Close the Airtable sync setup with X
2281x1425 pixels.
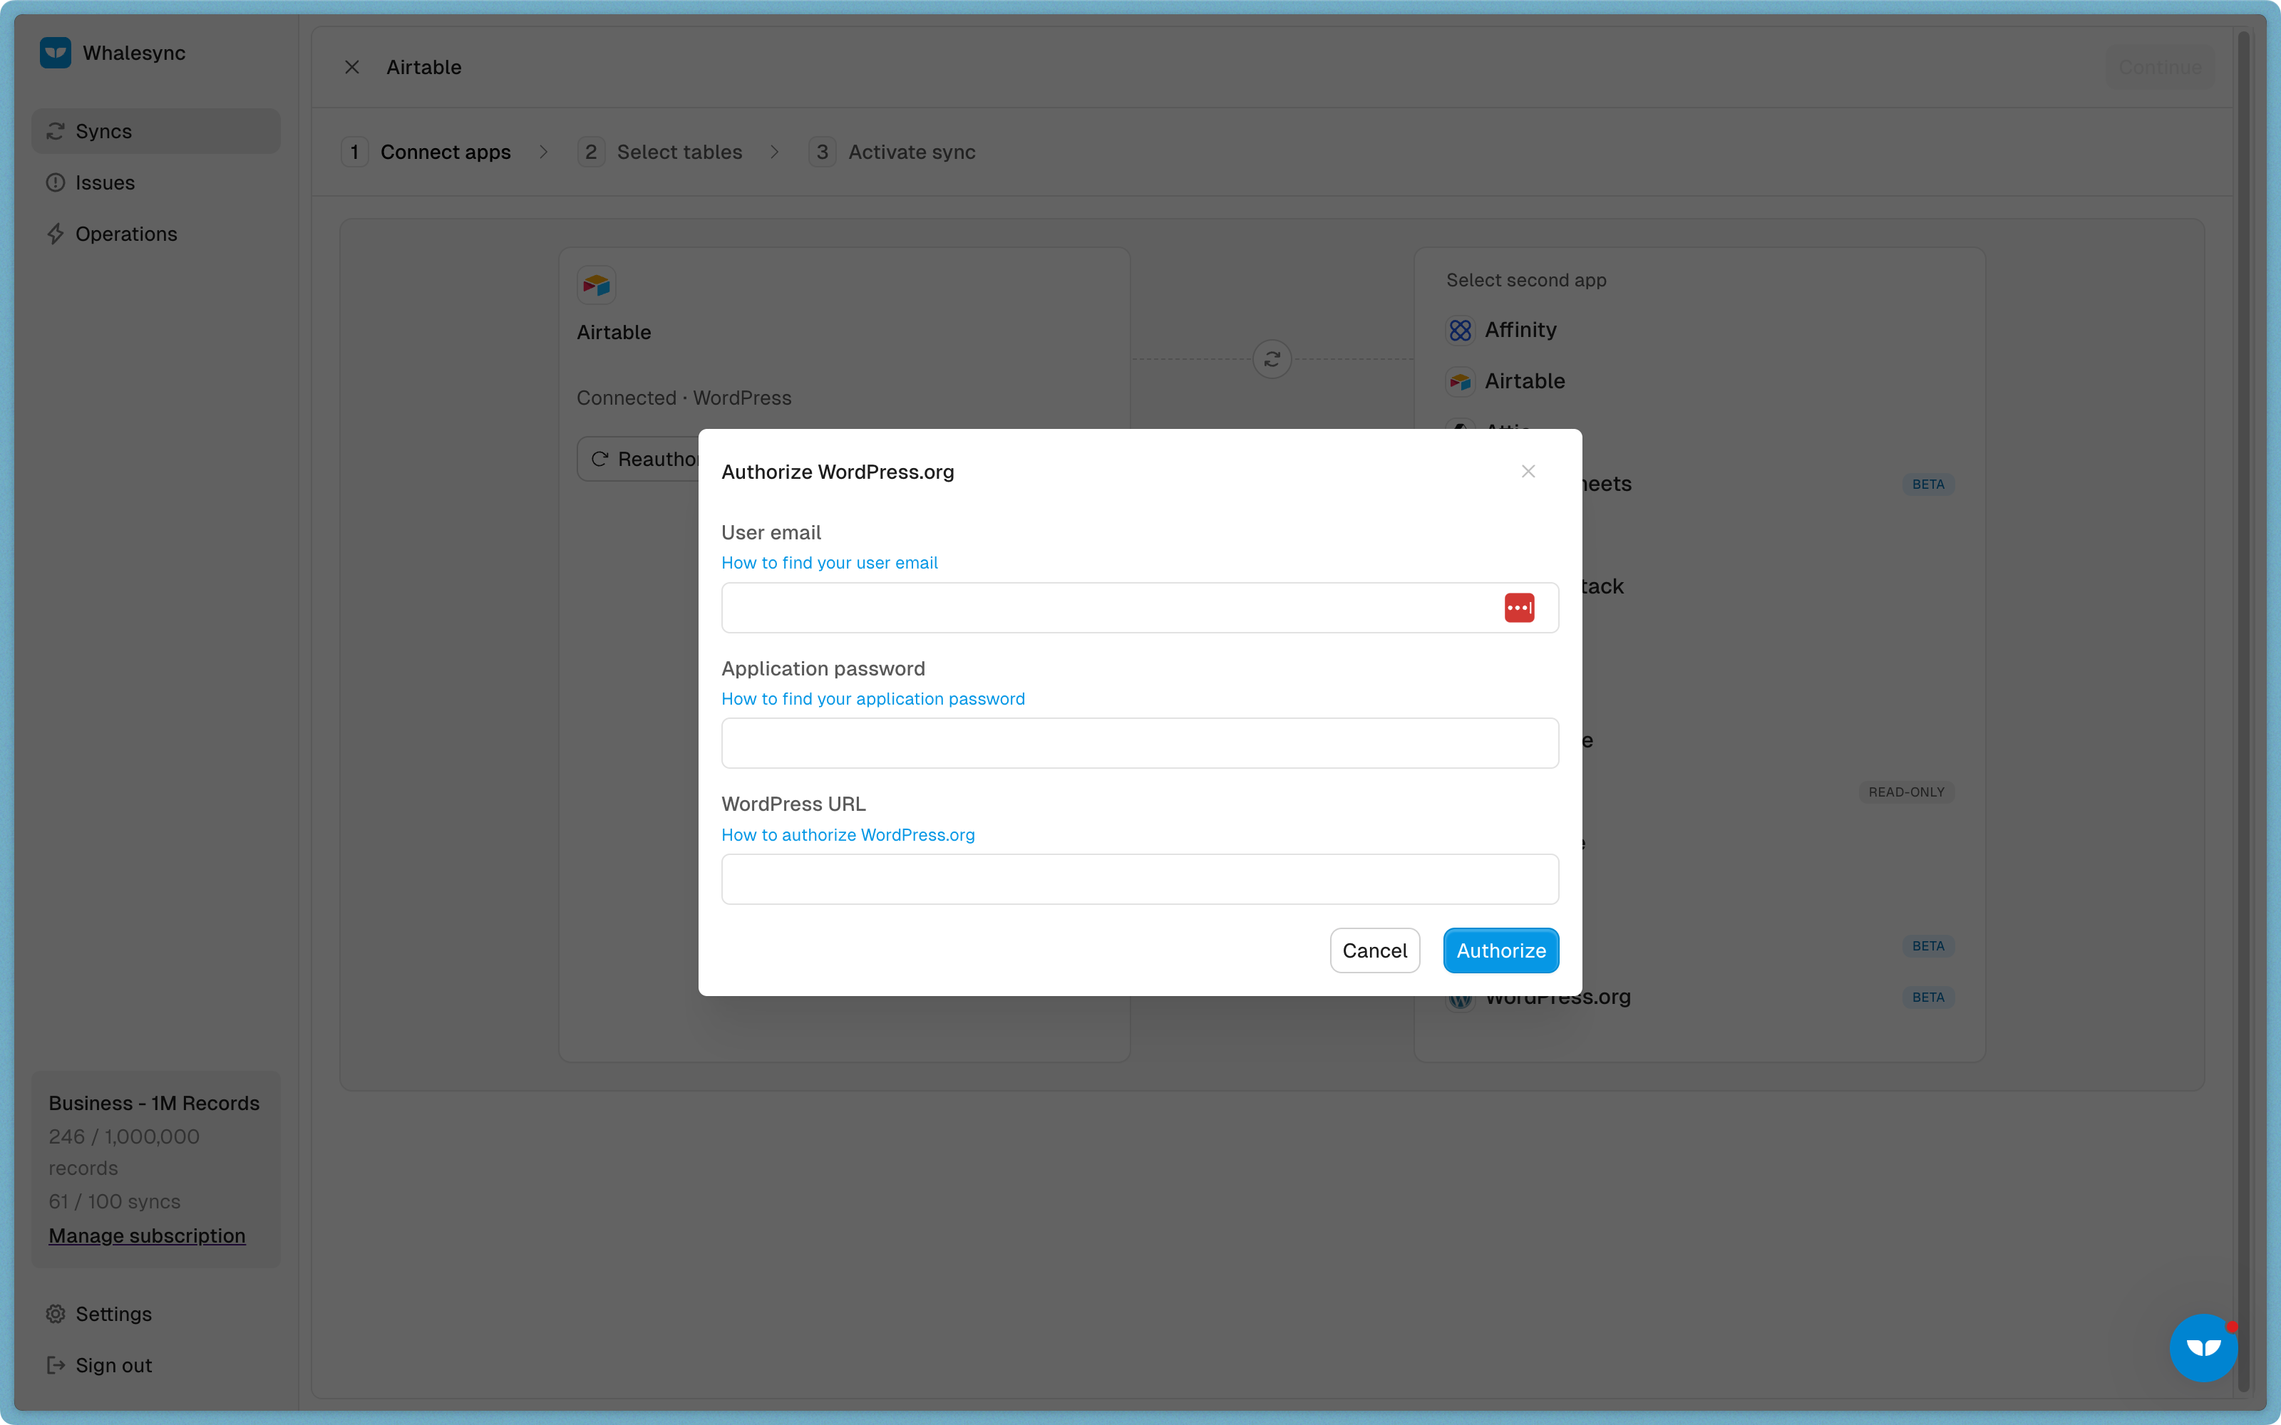351,67
